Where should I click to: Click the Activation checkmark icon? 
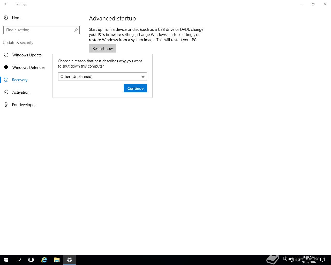tap(6, 92)
